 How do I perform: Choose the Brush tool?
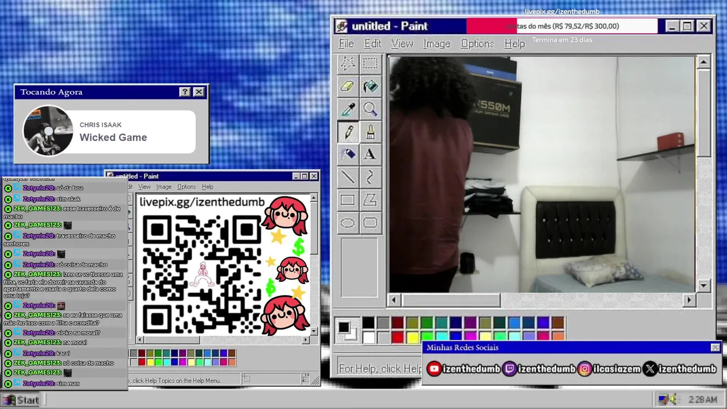point(370,132)
